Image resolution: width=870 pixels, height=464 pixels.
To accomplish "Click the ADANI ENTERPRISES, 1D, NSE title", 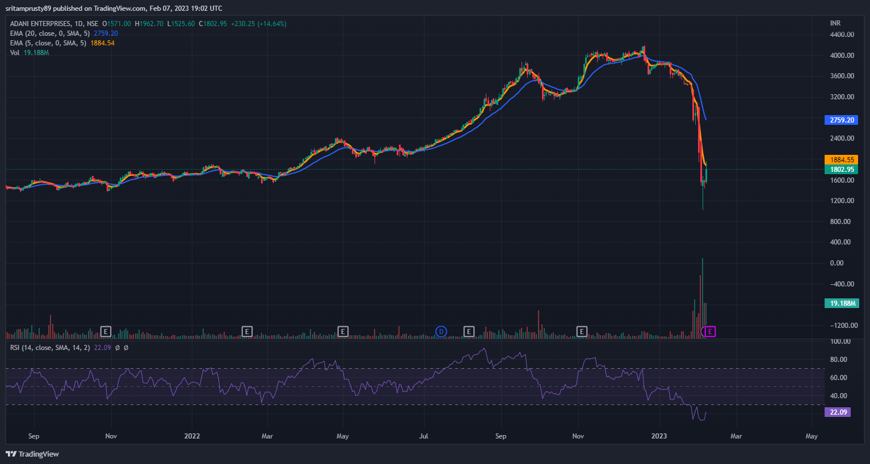I will pyautogui.click(x=54, y=24).
